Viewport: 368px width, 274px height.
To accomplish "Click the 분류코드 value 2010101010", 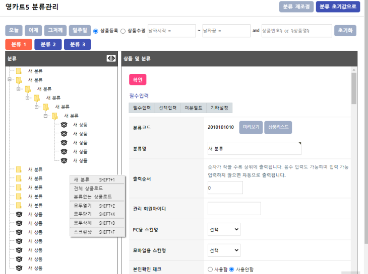I will point(221,127).
